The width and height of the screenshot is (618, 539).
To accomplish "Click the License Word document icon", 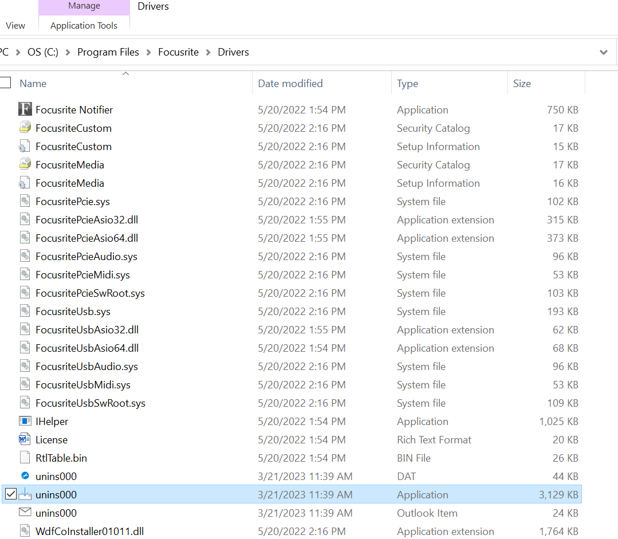I will tap(25, 439).
